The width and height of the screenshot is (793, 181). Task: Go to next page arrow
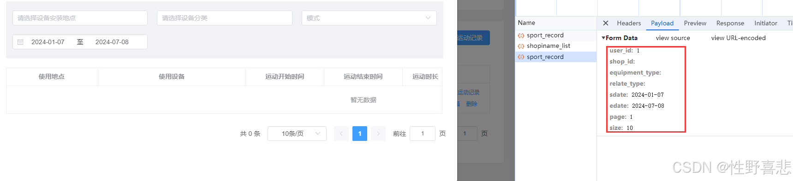378,134
